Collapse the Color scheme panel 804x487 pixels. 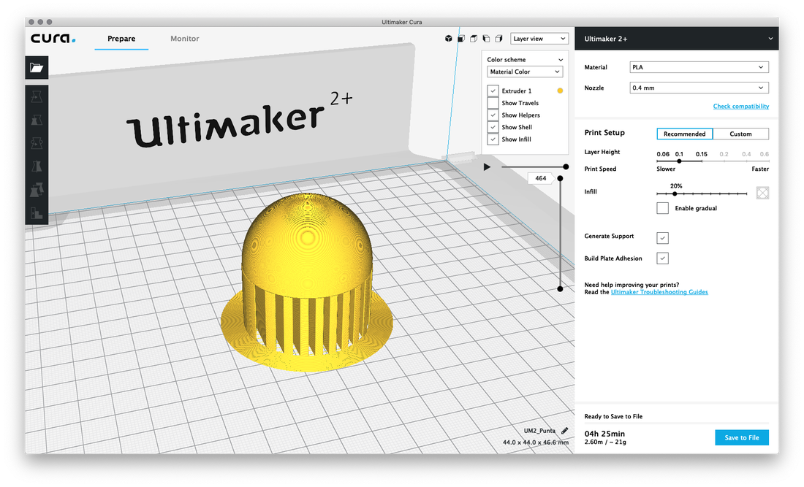coord(561,60)
